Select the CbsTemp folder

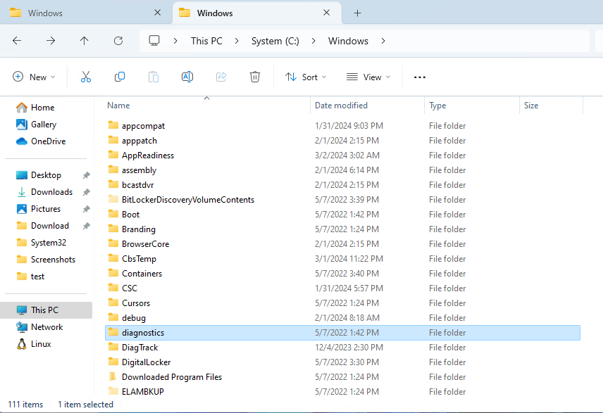tap(342, 258)
